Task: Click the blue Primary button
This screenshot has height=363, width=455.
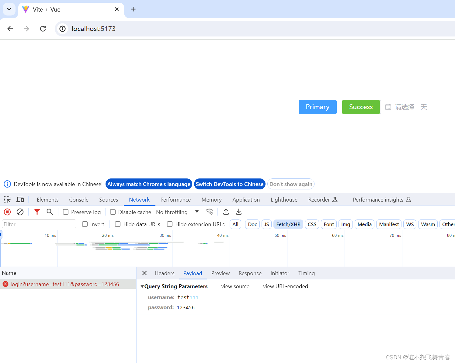Action: point(318,107)
